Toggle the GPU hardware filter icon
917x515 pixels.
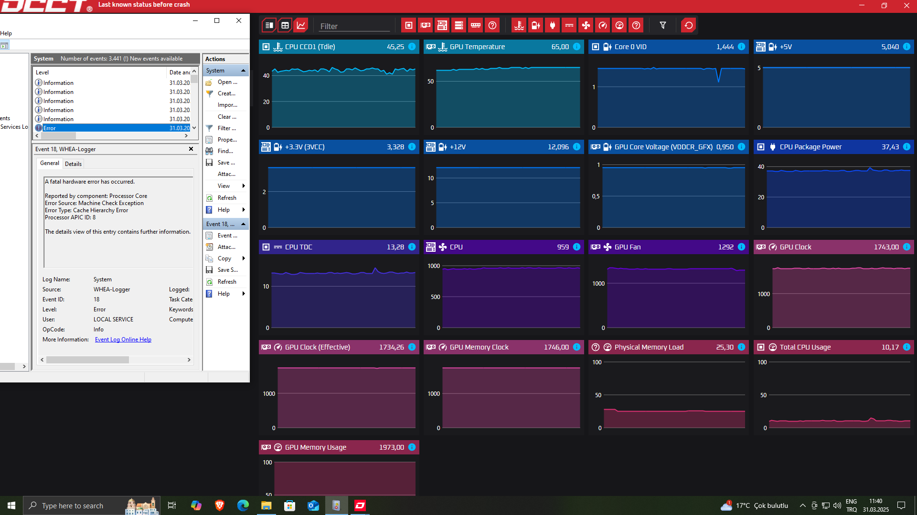click(426, 25)
